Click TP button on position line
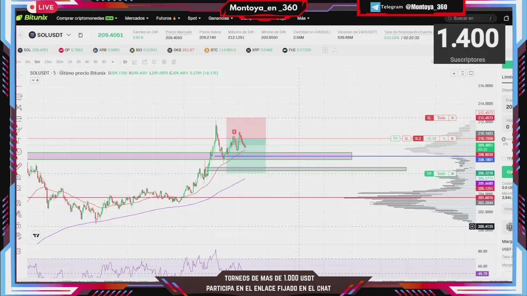Viewport: 527px width, 296px height. [x=395, y=139]
